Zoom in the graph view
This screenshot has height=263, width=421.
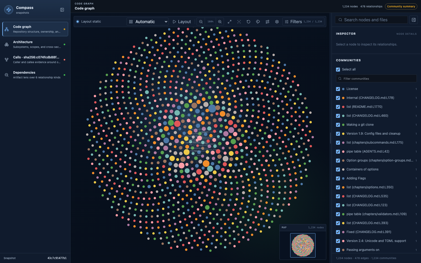coord(220,22)
